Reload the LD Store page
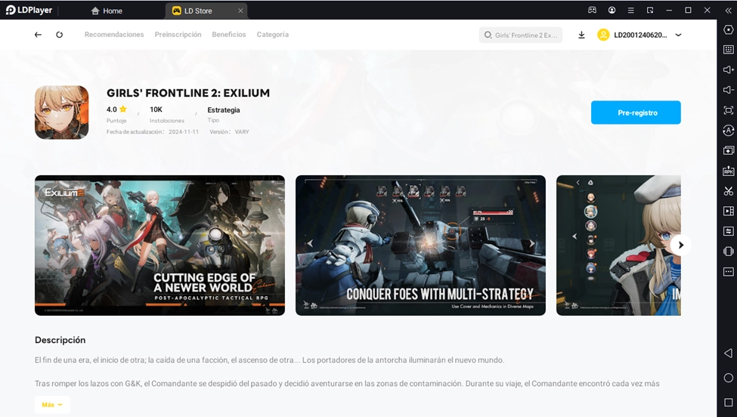 [59, 35]
